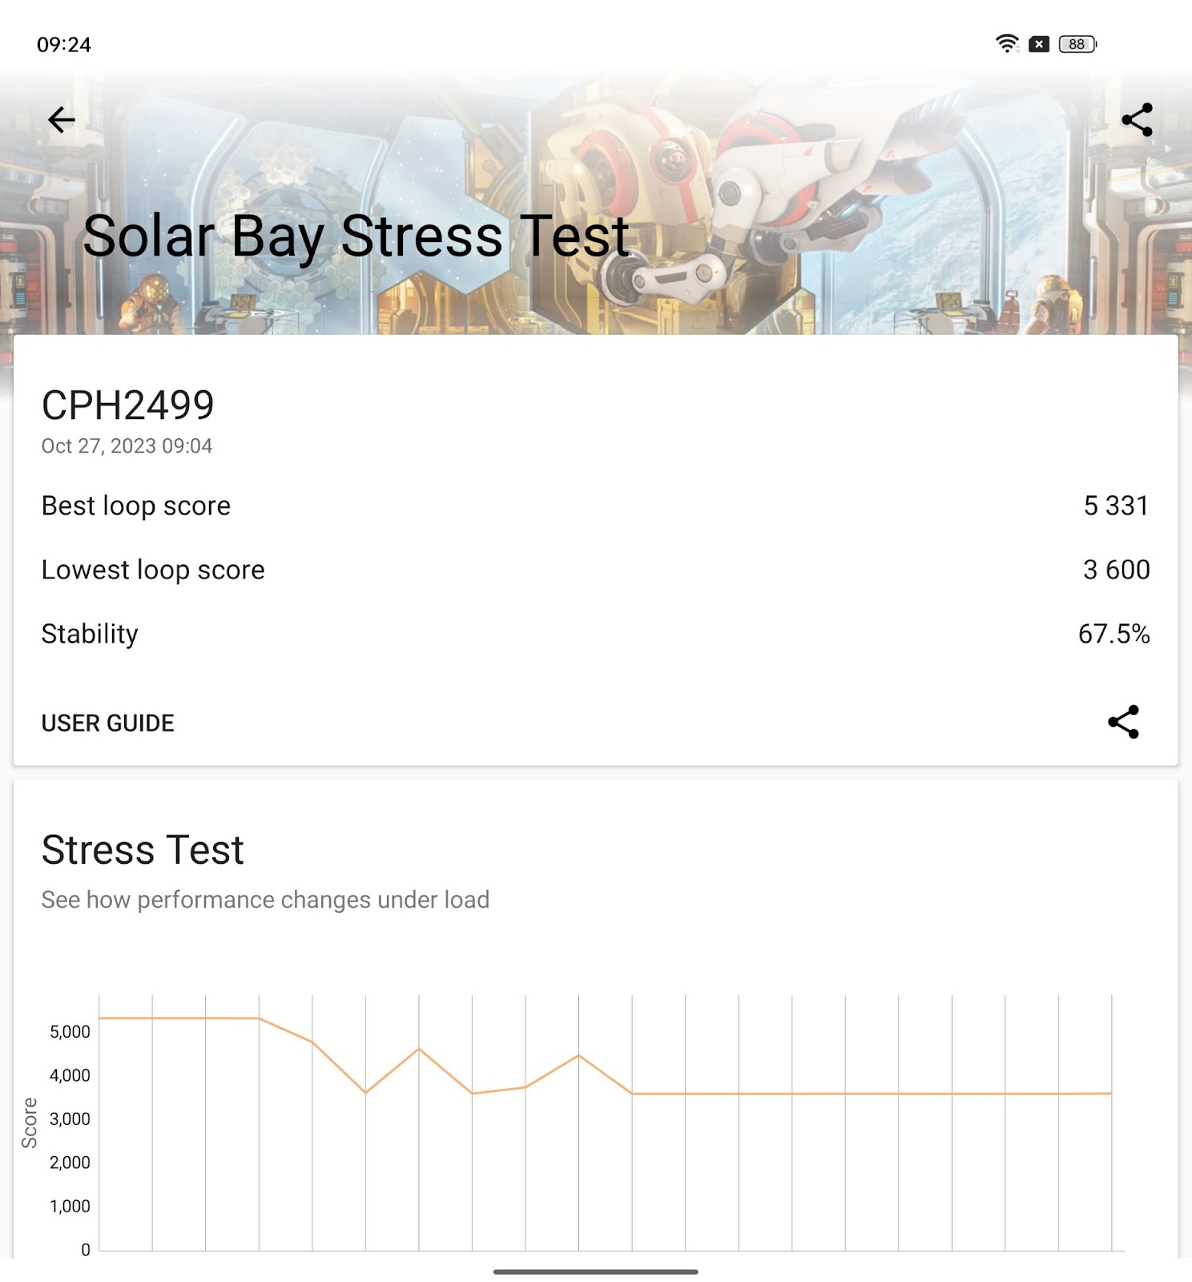This screenshot has height=1282, width=1192.
Task: Tap the SIM error status icon
Action: click(1039, 44)
